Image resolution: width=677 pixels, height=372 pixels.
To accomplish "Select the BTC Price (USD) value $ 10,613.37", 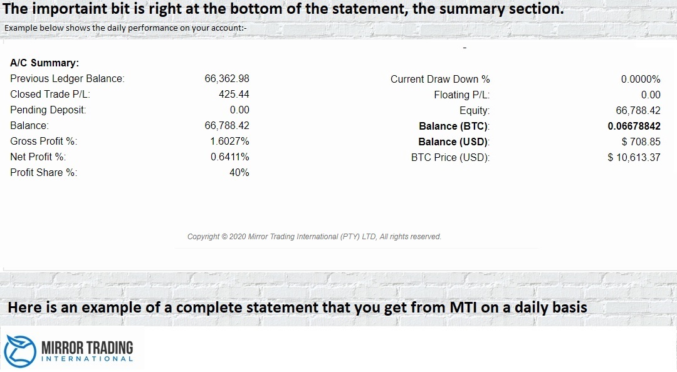I will click(x=634, y=158).
